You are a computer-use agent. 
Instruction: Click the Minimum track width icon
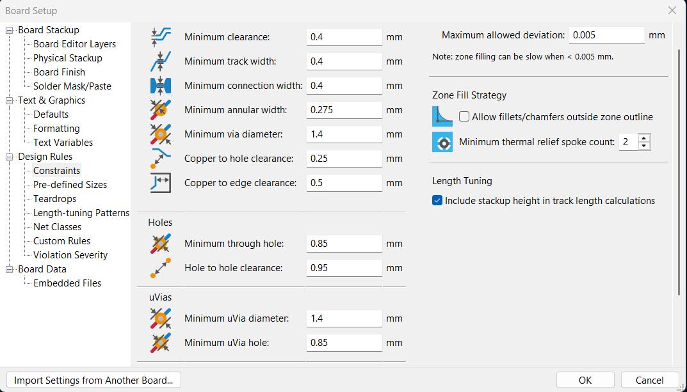pos(160,61)
